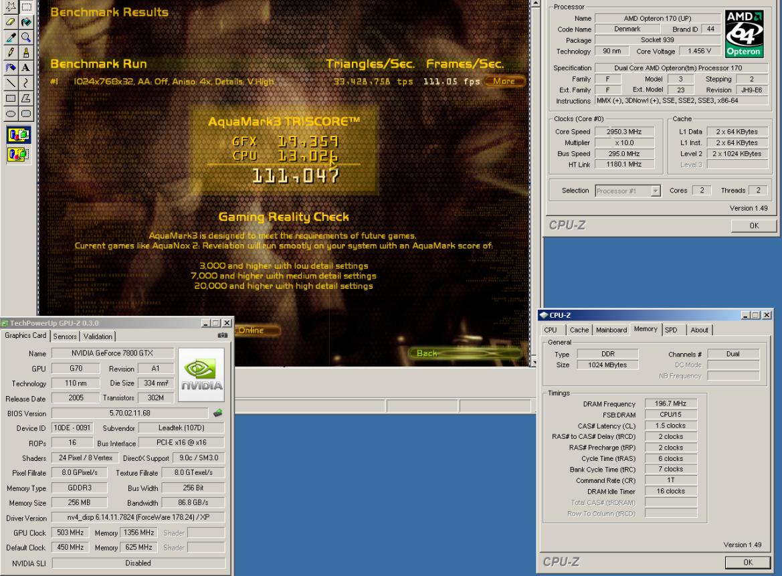Click the NVIDIA logo in GPU-Z
Image resolution: width=782 pixels, height=576 pixels.
tap(201, 375)
